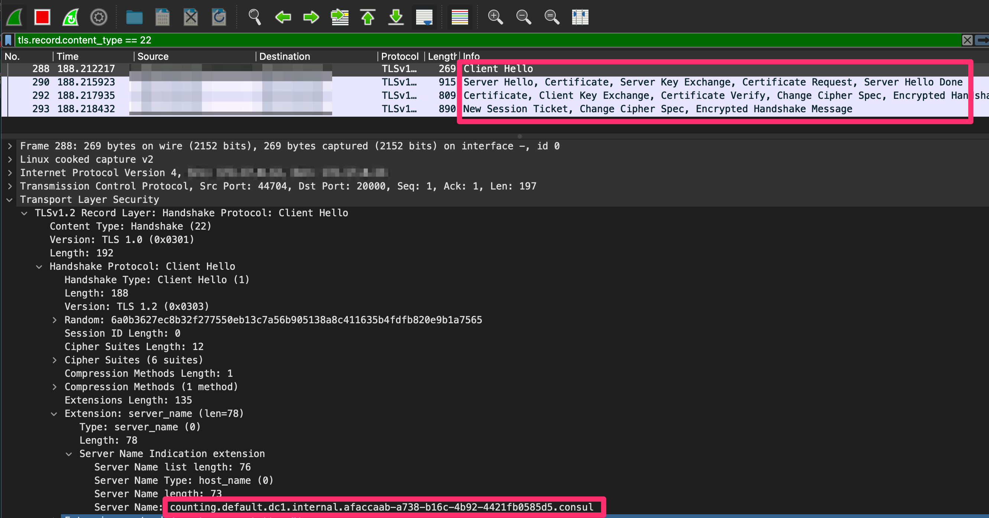
Task: Open capture options gear icon
Action: click(99, 17)
